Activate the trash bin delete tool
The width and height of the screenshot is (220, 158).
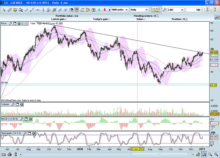click(x=77, y=10)
